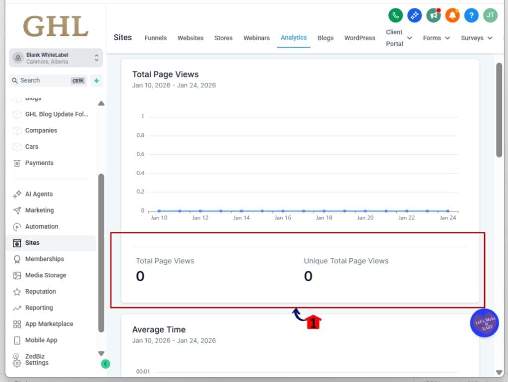Expand the Forms dropdown menu

tap(436, 38)
